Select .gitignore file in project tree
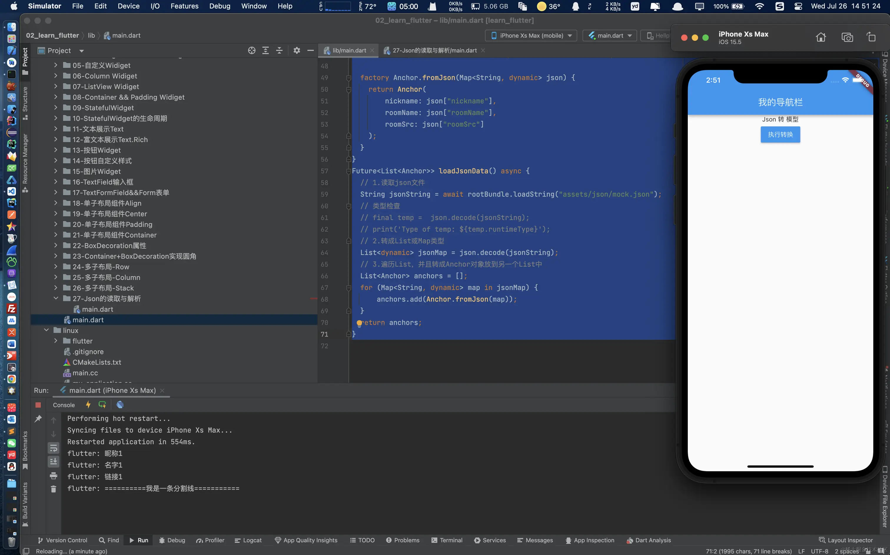This screenshot has width=890, height=555. [88, 351]
